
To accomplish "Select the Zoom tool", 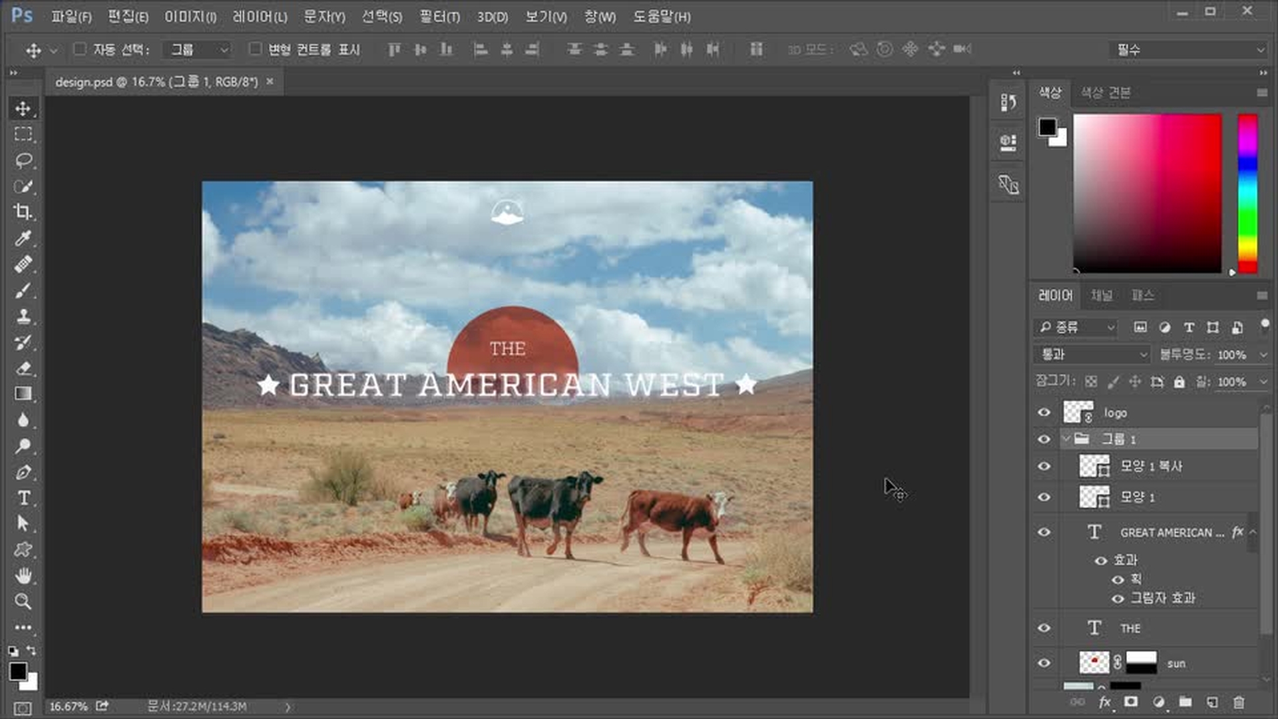I will click(23, 602).
